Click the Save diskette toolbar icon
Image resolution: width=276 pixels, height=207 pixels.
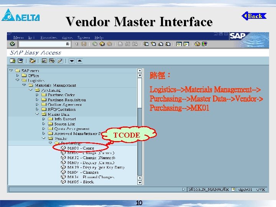tap(84, 44)
